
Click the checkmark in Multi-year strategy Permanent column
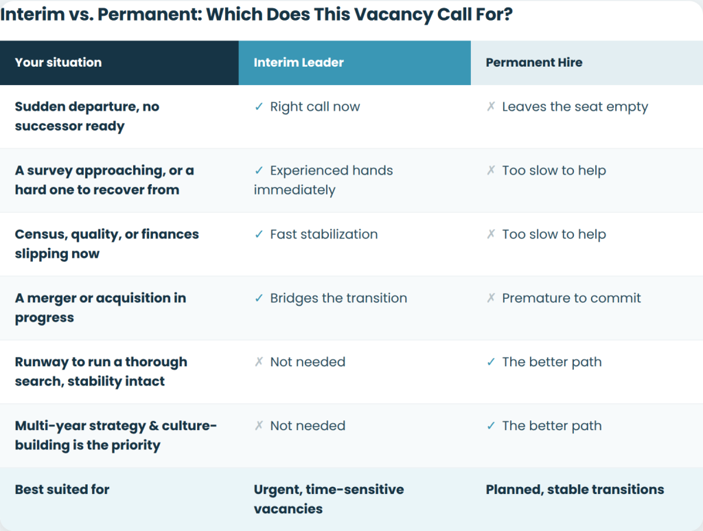491,426
